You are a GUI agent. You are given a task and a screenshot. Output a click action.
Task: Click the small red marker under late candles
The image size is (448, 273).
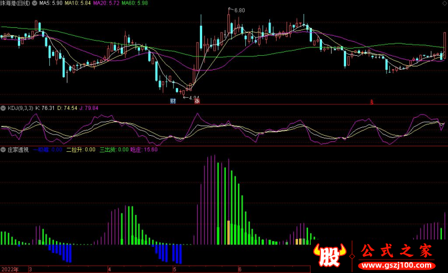(371, 102)
